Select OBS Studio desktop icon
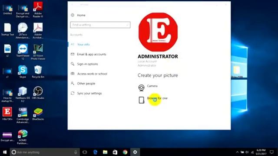278x156 pixels. (38, 93)
